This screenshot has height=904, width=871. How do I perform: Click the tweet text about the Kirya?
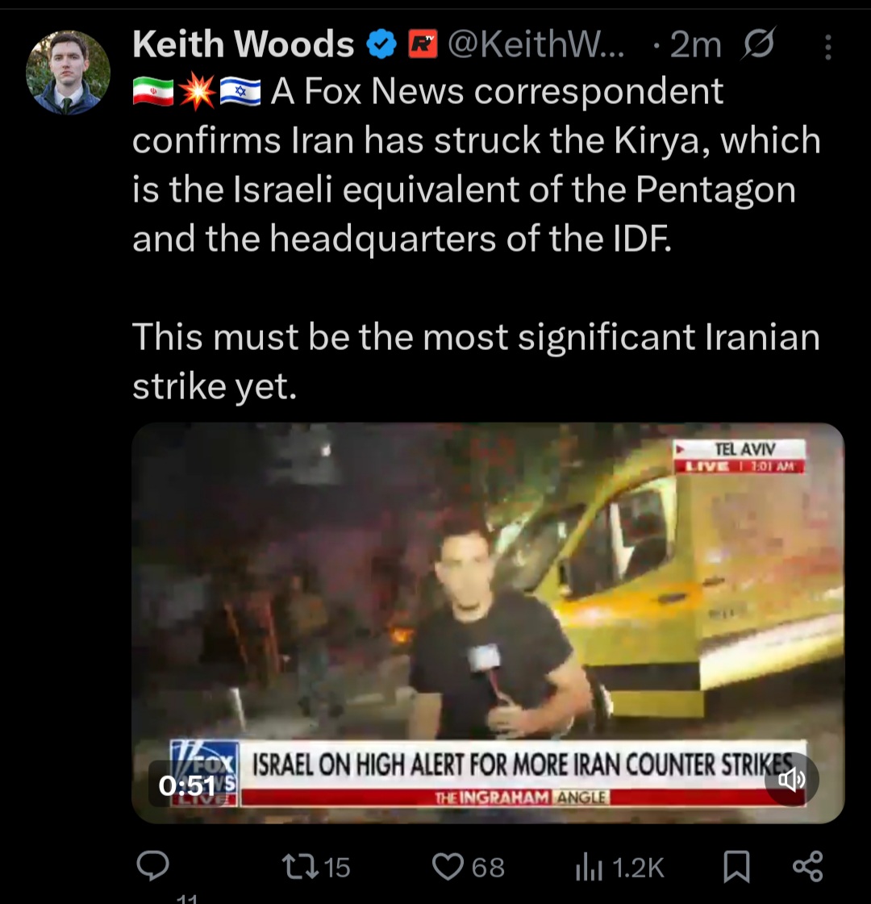point(476,238)
